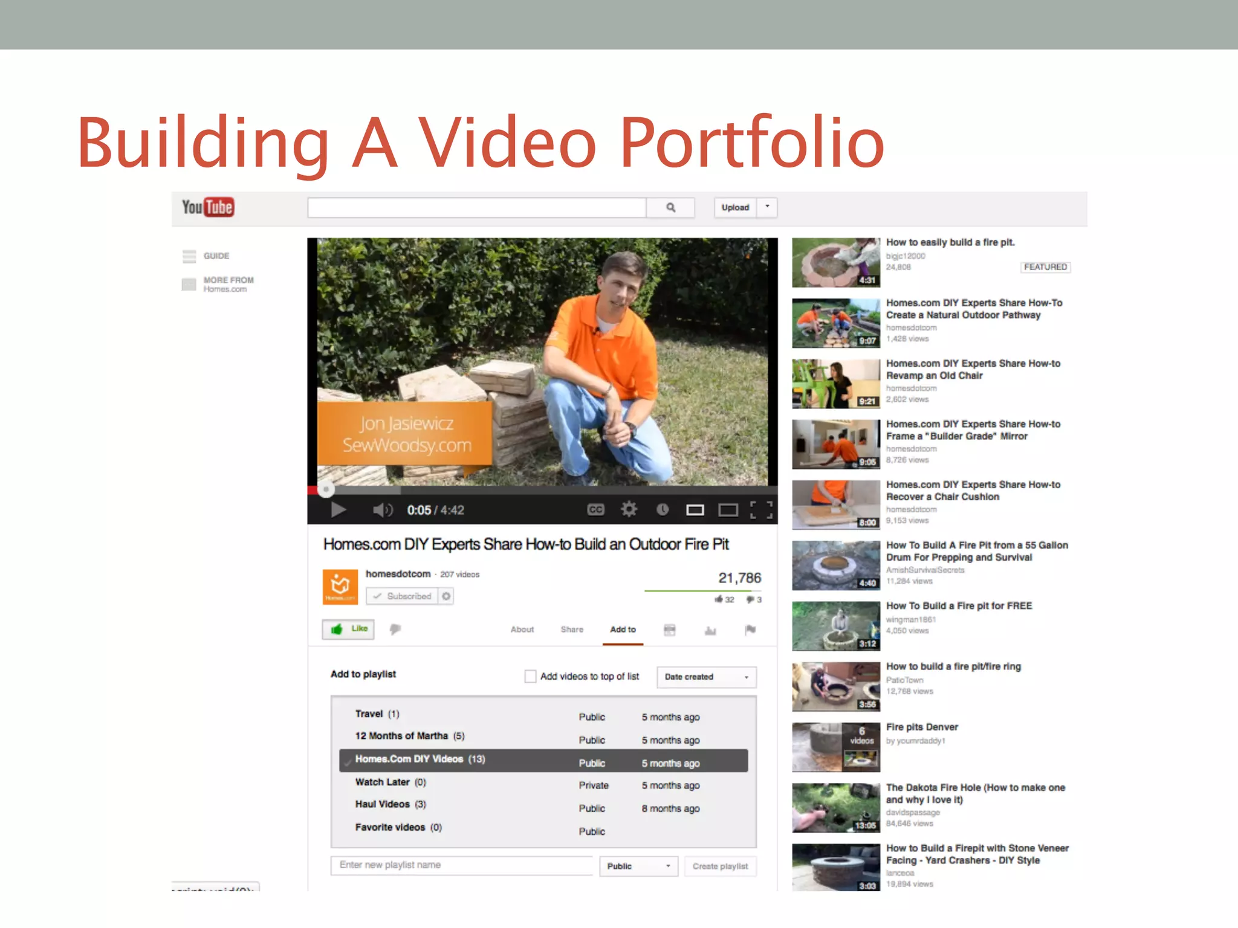Open Create a Natural Outdoor Pathway video title
This screenshot has width=1238, height=928.
tap(974, 309)
